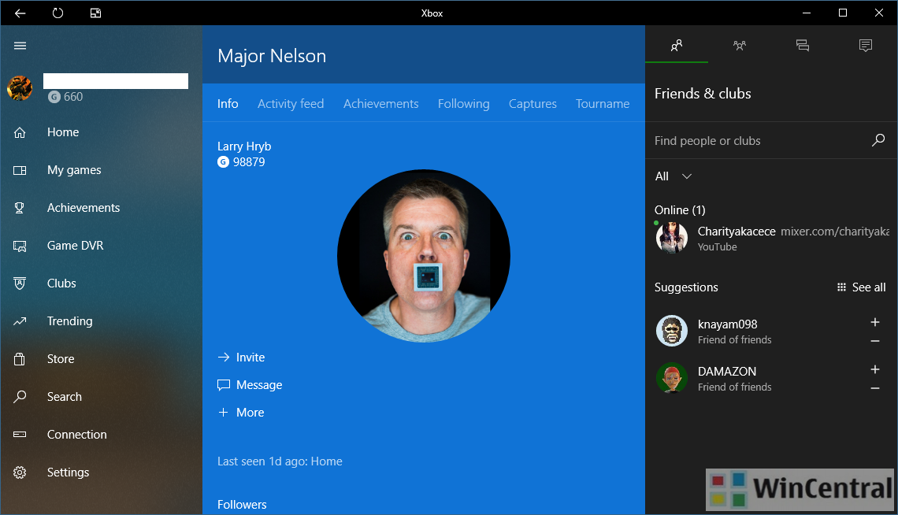Viewport: 898px width, 515px height.
Task: Click the My games icon
Action: click(x=20, y=171)
